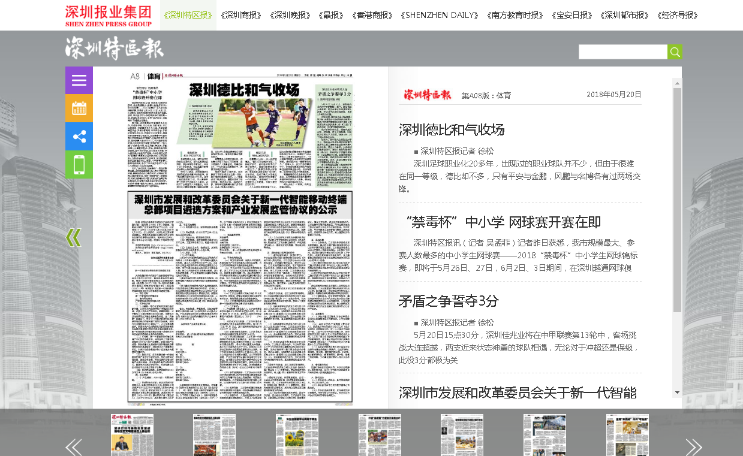Image resolution: width=743 pixels, height=456 pixels.
Task: Open the orange calendar date picker
Action: (79, 108)
